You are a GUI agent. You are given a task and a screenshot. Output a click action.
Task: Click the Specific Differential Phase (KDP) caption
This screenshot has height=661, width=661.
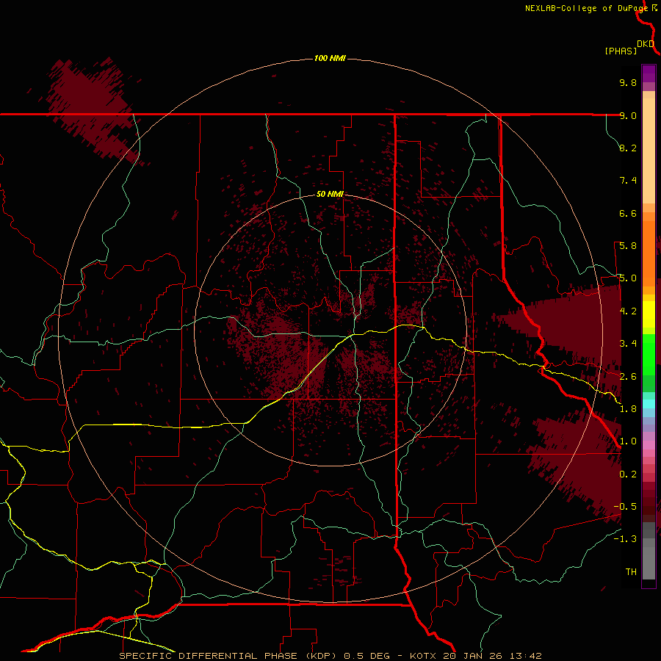[330, 656]
